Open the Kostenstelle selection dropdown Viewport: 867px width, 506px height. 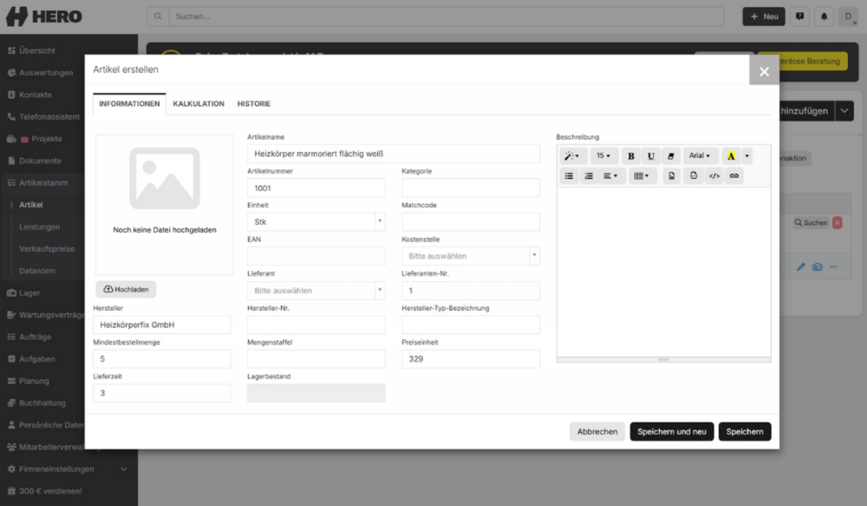[470, 256]
